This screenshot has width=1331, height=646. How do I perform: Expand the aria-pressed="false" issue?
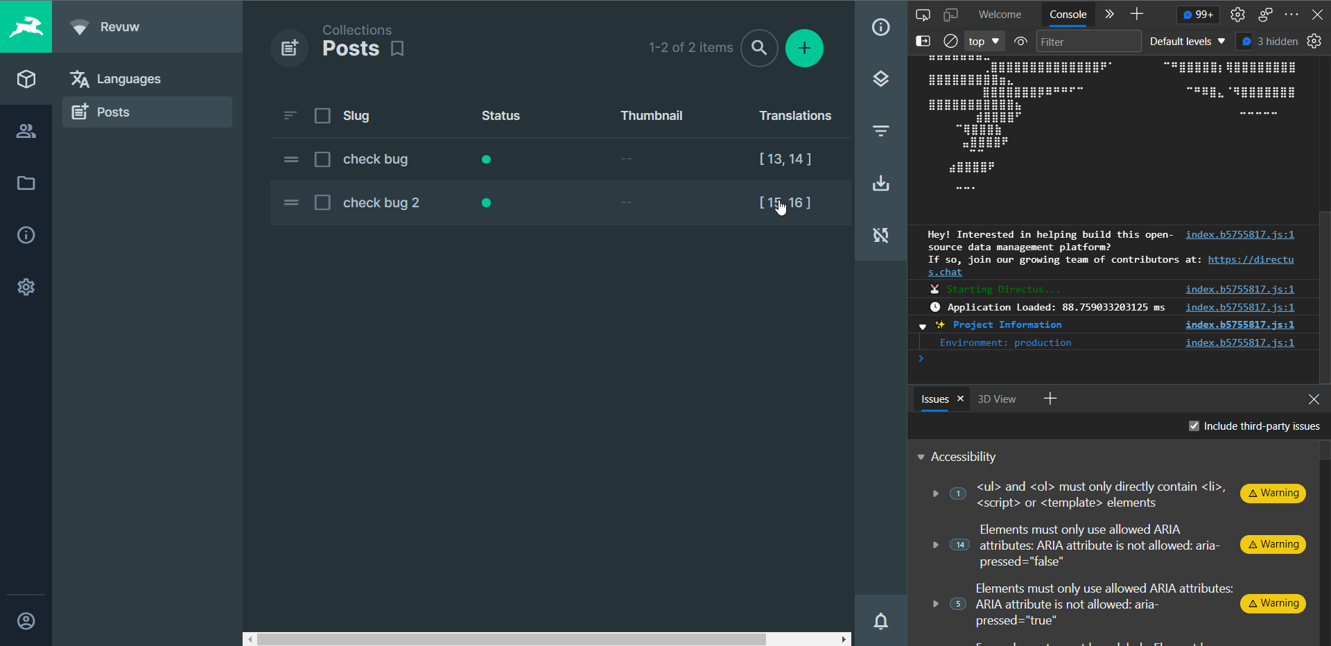pos(935,545)
